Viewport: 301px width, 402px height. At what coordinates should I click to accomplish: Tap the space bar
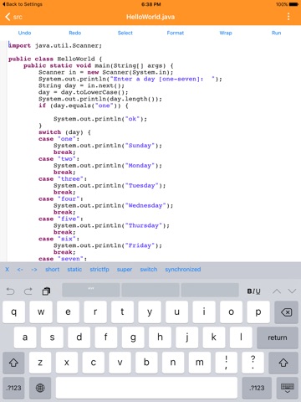[x=146, y=388]
